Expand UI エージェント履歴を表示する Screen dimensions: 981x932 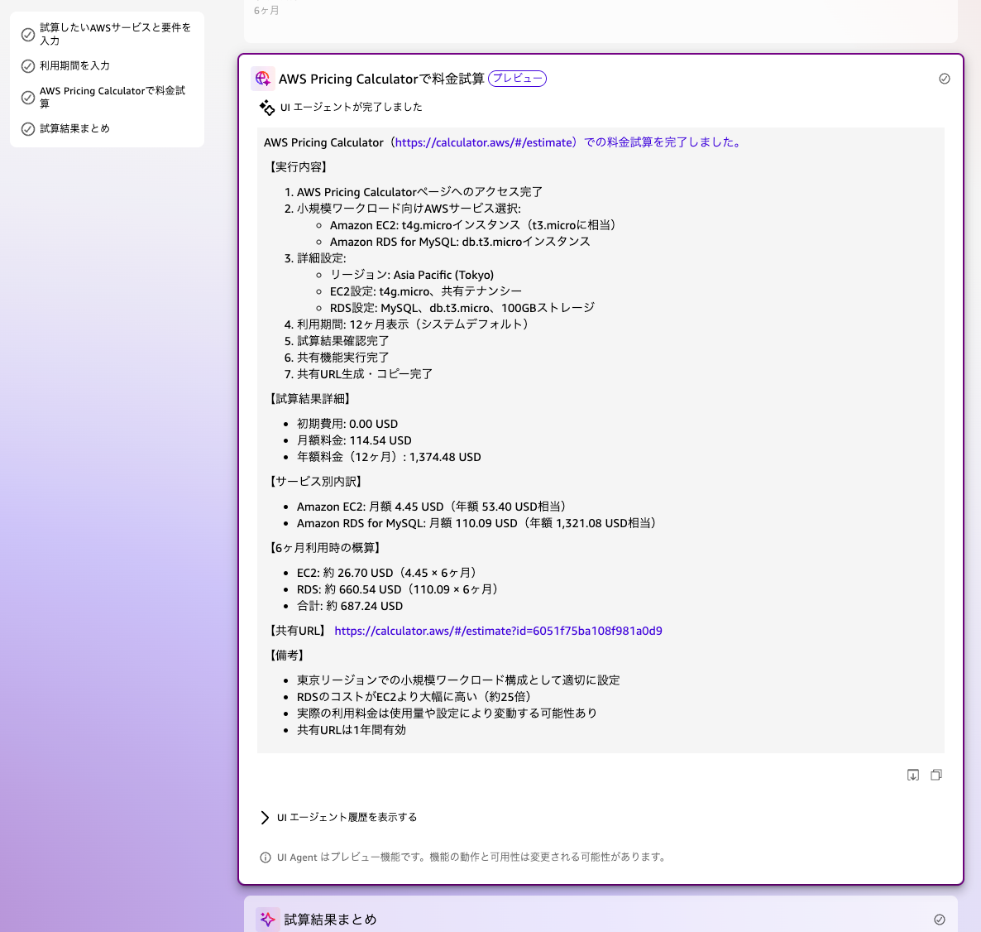[338, 818]
